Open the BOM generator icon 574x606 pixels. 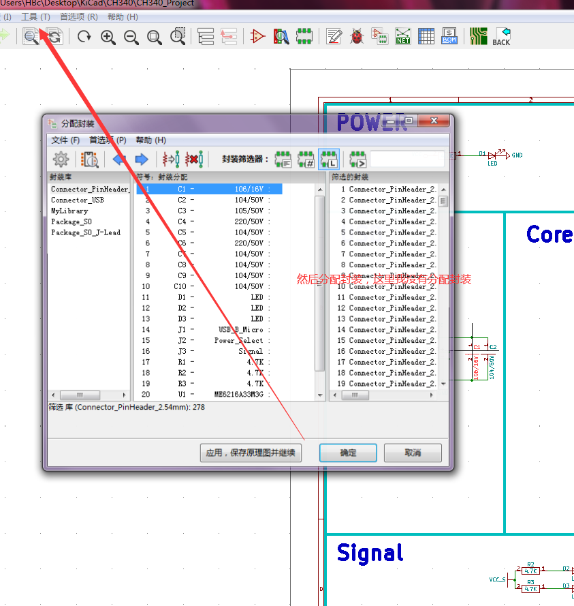pos(449,36)
